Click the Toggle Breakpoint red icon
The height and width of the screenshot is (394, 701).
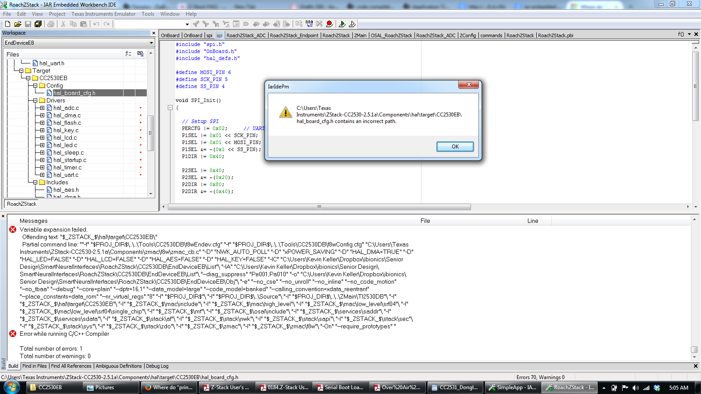pos(329,24)
